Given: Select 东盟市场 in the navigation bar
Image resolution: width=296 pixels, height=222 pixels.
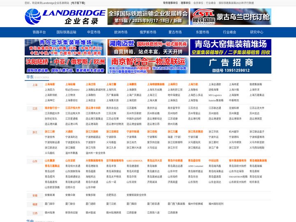Looking at the screenshot, I should tap(202, 32).
